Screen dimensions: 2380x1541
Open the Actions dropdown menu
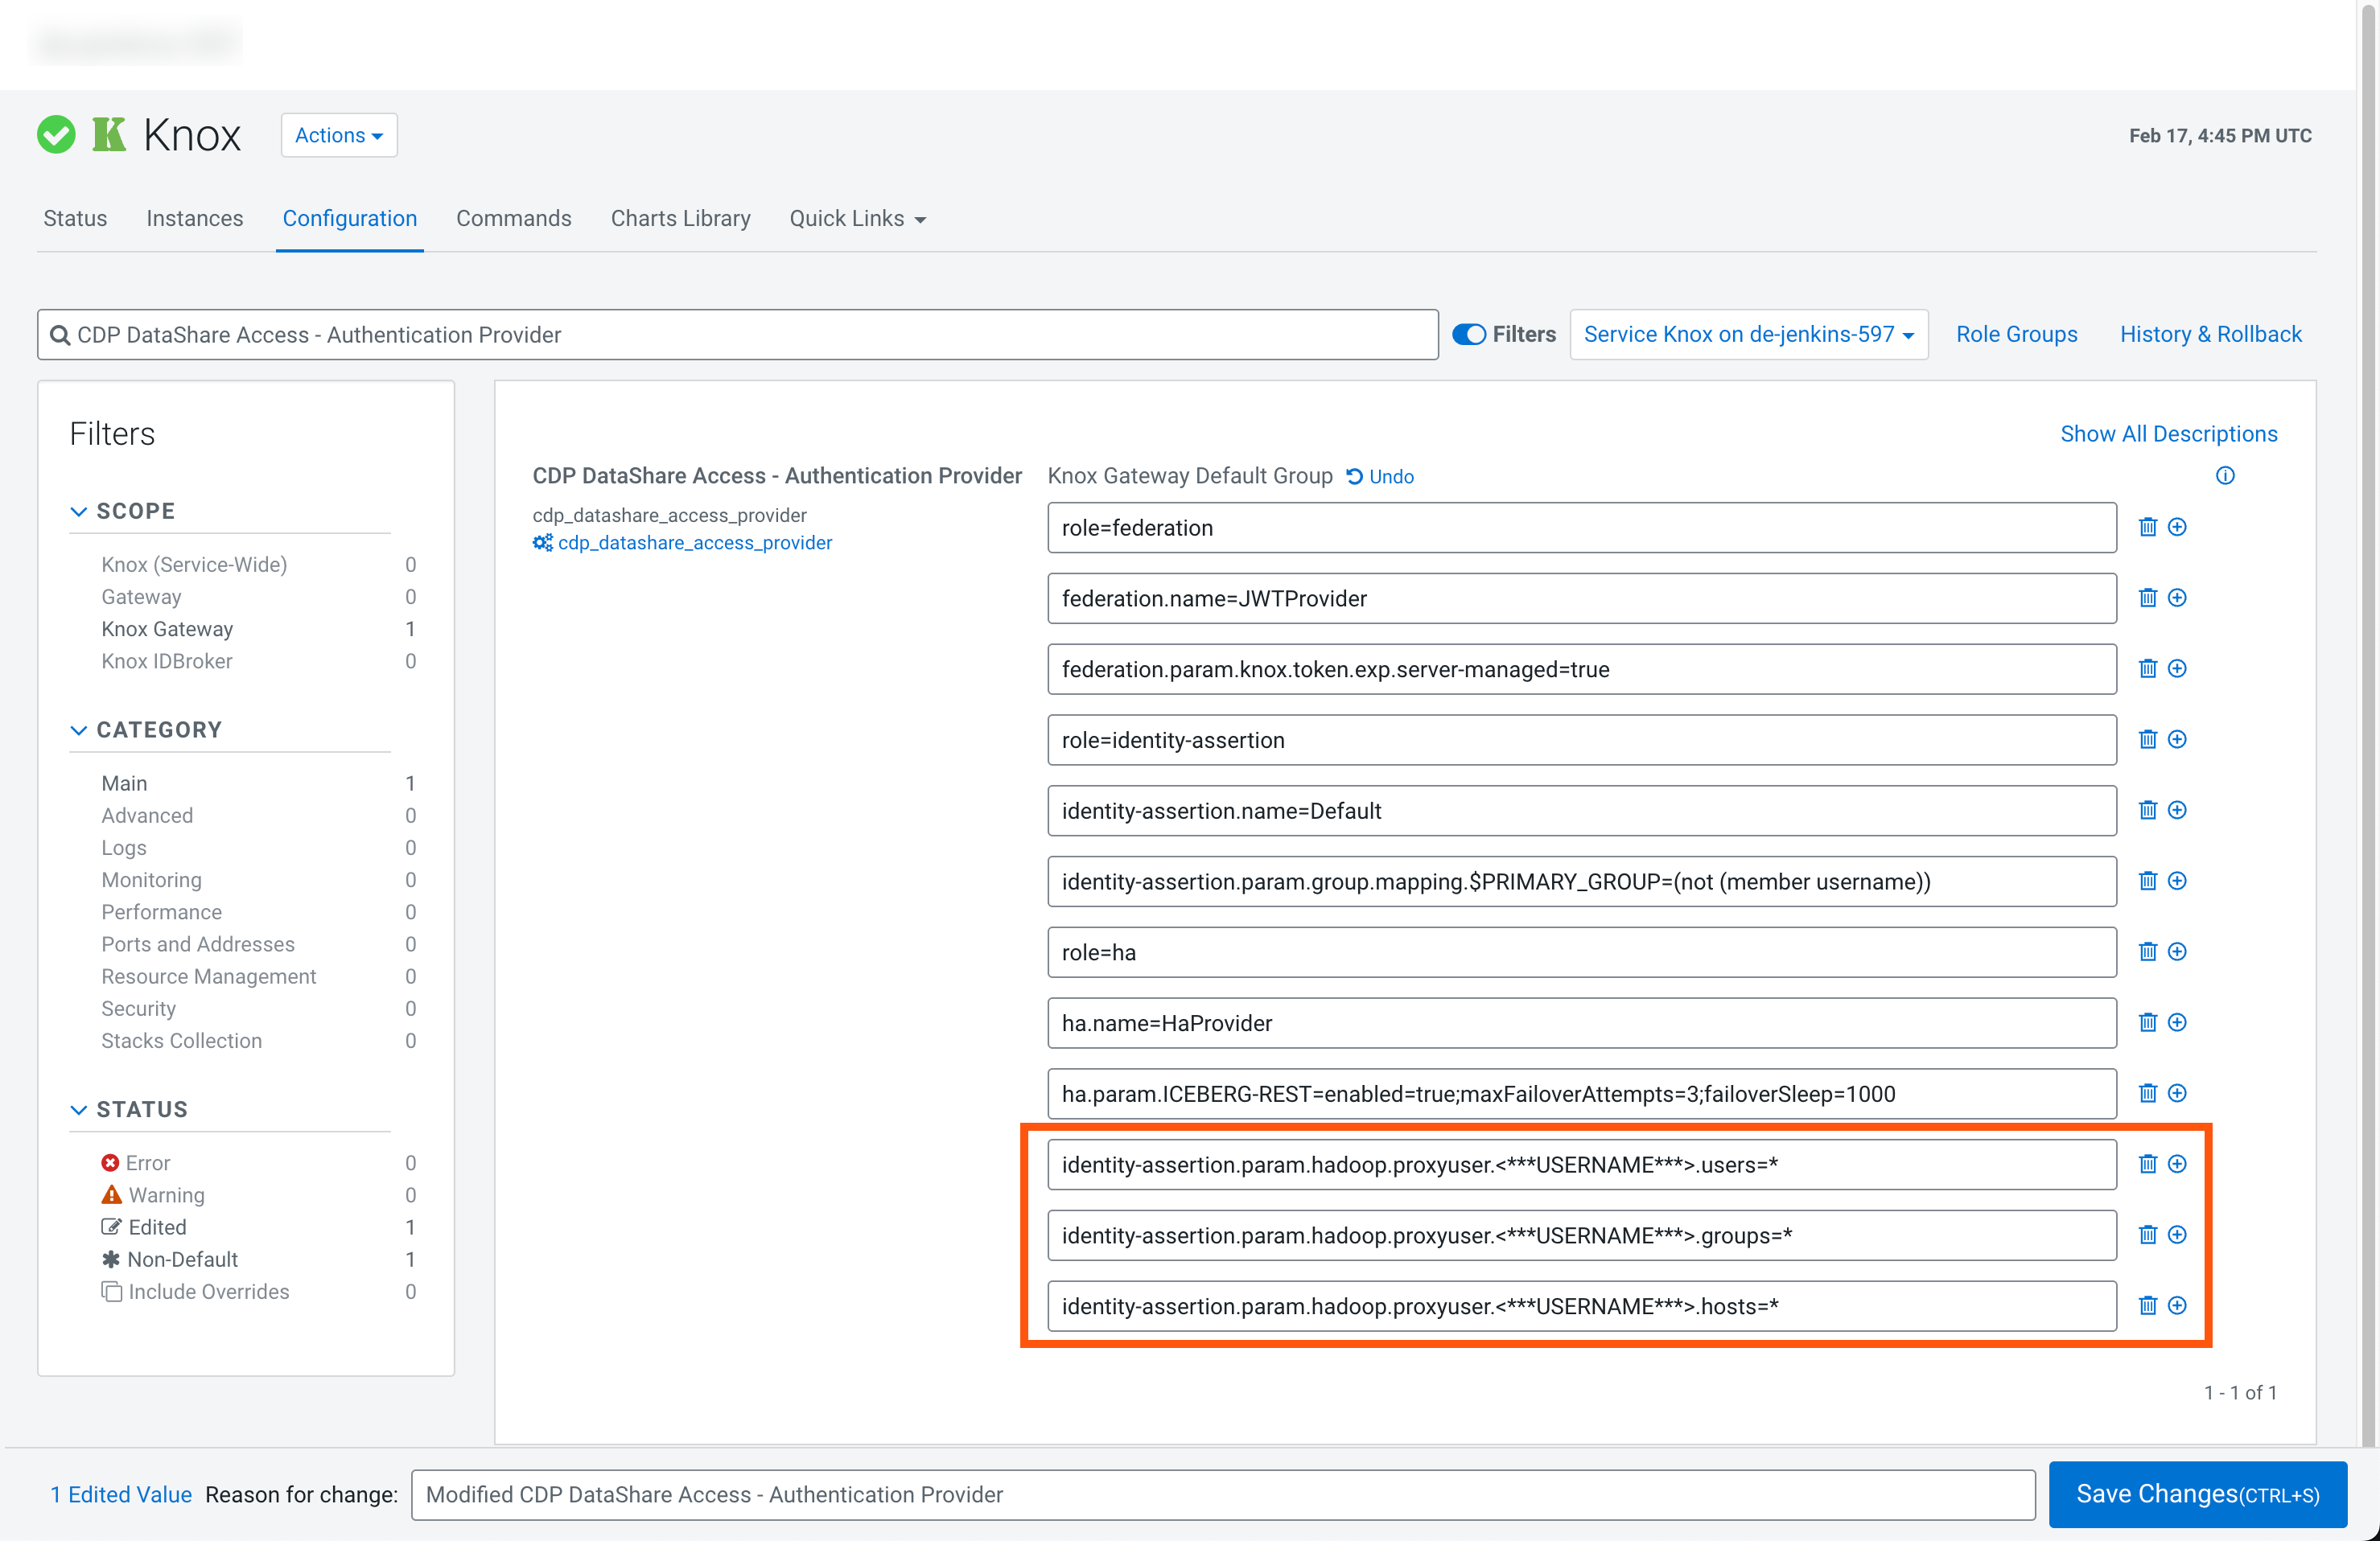[338, 135]
